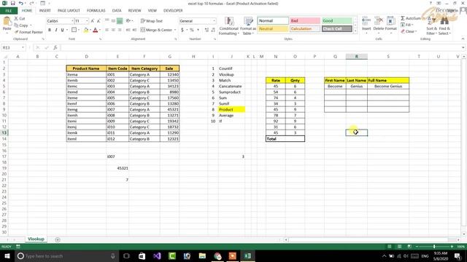
Task: Decrease font size with the small A icon
Action: click(x=99, y=21)
